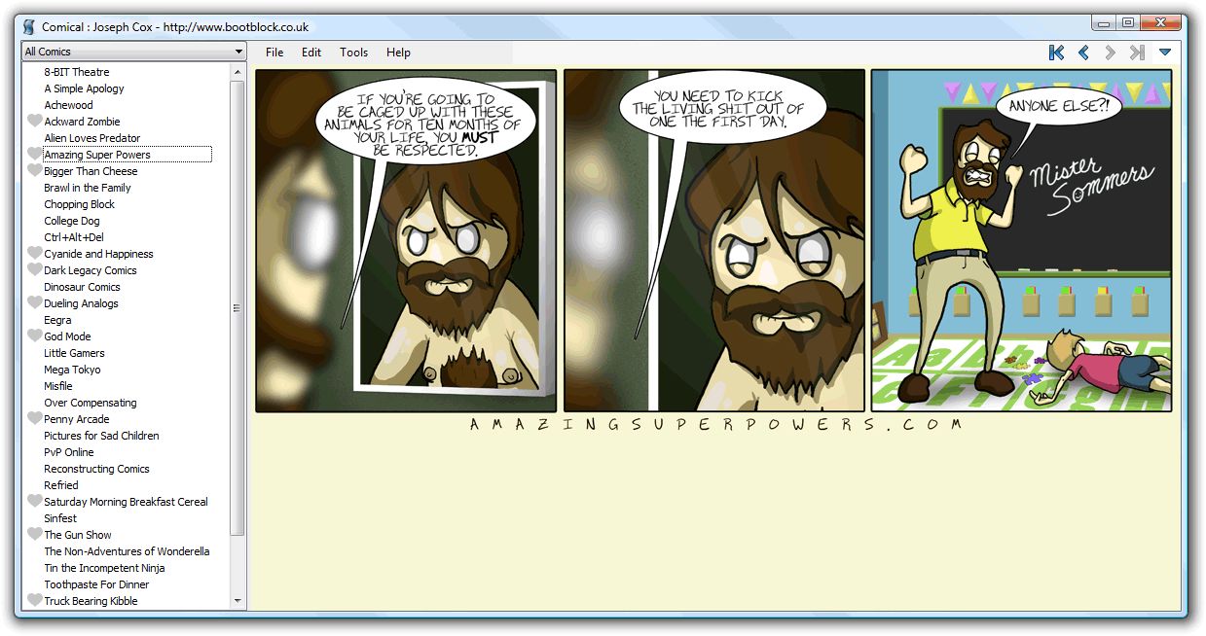The width and height of the screenshot is (1206, 636).
Task: Select Chopping Block comic
Action: tap(79, 204)
